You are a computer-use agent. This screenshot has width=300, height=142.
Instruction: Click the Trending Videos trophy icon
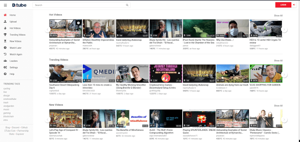5,35
